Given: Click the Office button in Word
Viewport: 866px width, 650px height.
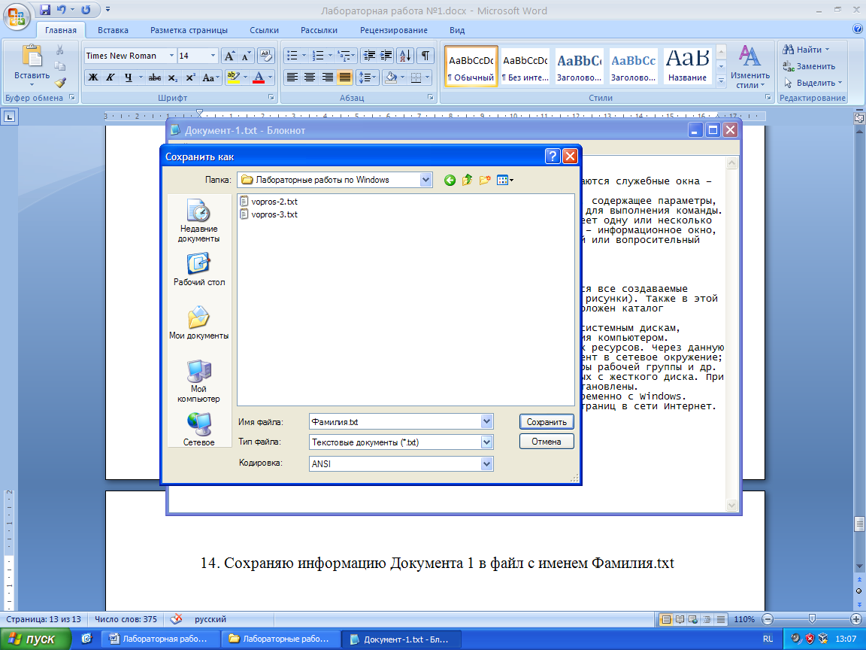Looking at the screenshot, I should click(17, 16).
